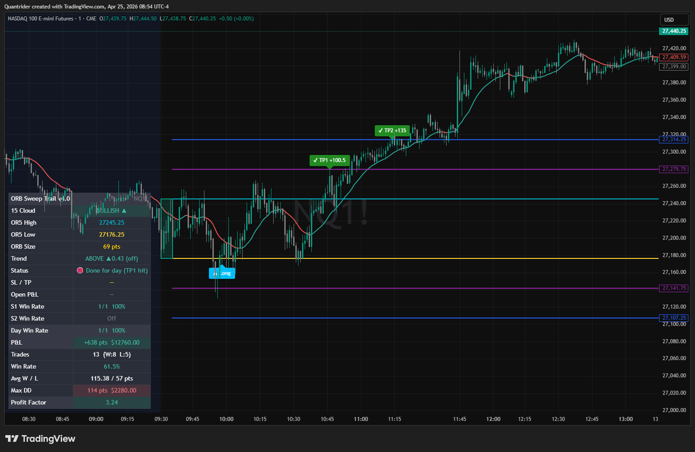
Task: Click the 27,300.00 price axis tick
Action: click(x=674, y=152)
